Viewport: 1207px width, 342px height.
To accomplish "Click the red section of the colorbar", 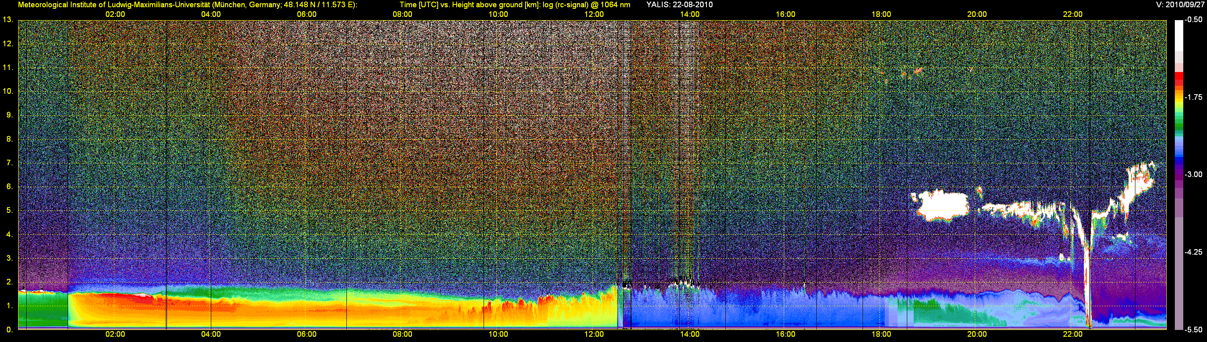I will point(1178,78).
